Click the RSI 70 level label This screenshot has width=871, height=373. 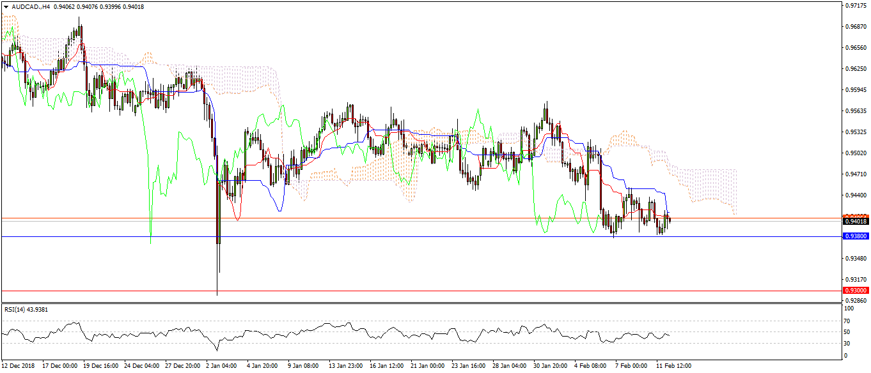click(x=848, y=320)
